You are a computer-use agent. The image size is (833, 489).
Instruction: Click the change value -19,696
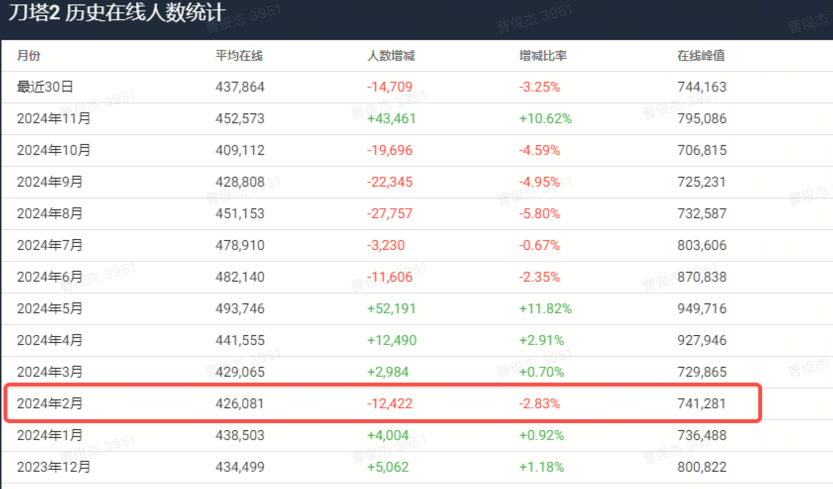(x=390, y=150)
